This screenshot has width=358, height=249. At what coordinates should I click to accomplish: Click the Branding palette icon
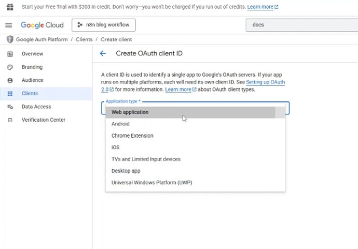click(x=10, y=67)
